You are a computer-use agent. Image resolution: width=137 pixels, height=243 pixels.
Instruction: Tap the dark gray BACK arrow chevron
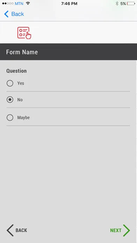[x=10, y=230]
